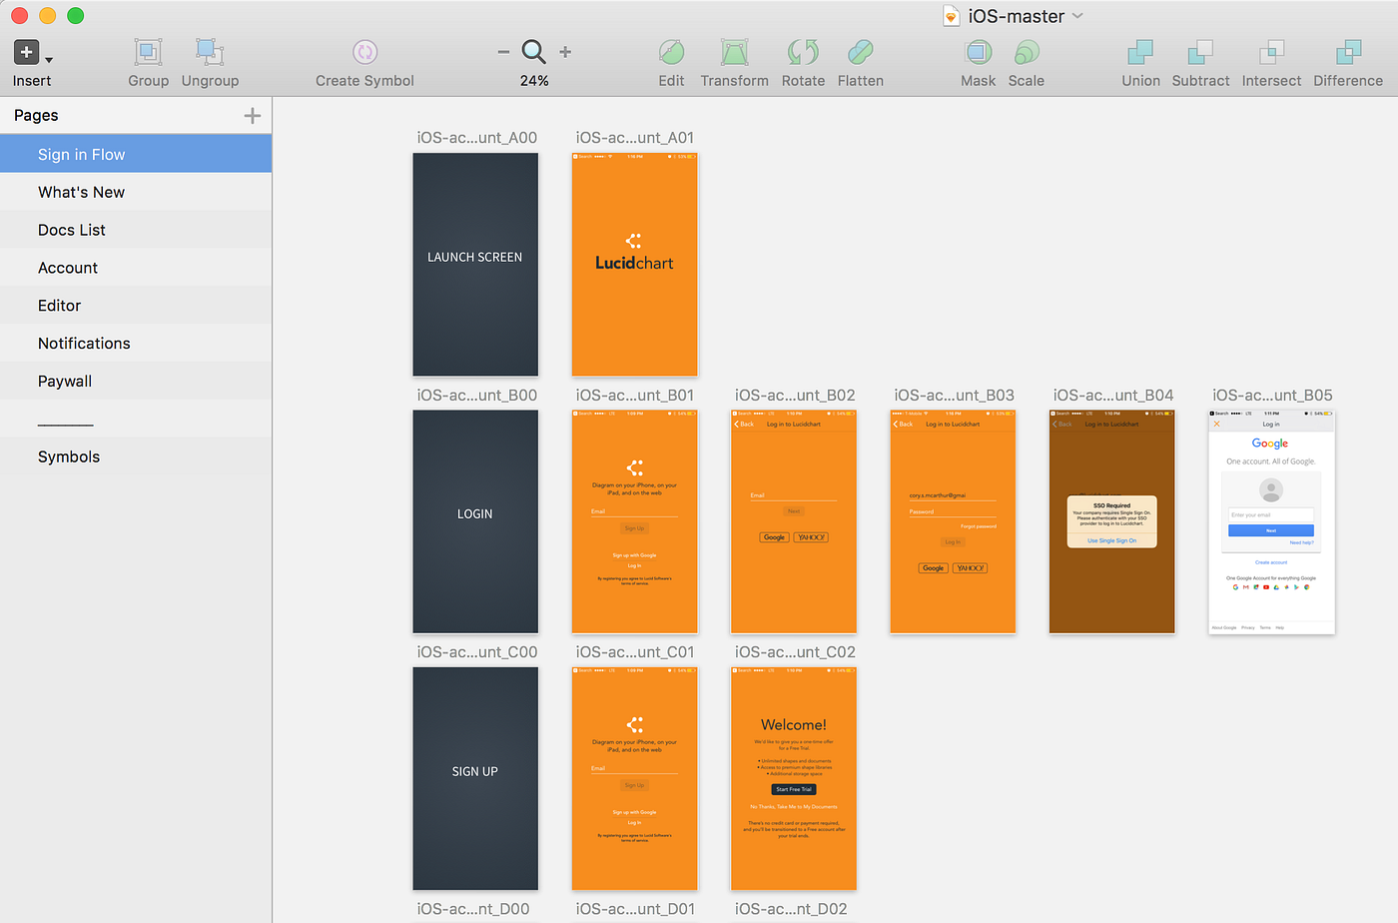This screenshot has width=1398, height=923.
Task: Select the Transform tool
Action: (734, 60)
